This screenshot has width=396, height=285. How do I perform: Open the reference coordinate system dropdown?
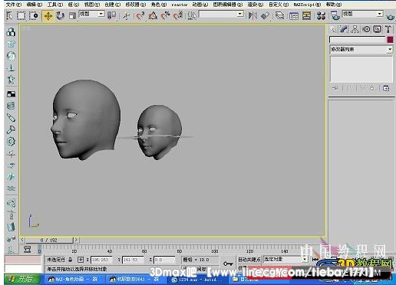pos(92,14)
